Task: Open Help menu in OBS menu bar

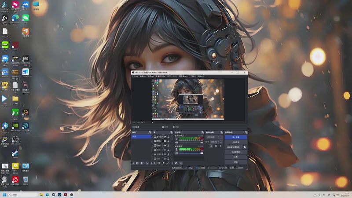Action: (x=201, y=76)
